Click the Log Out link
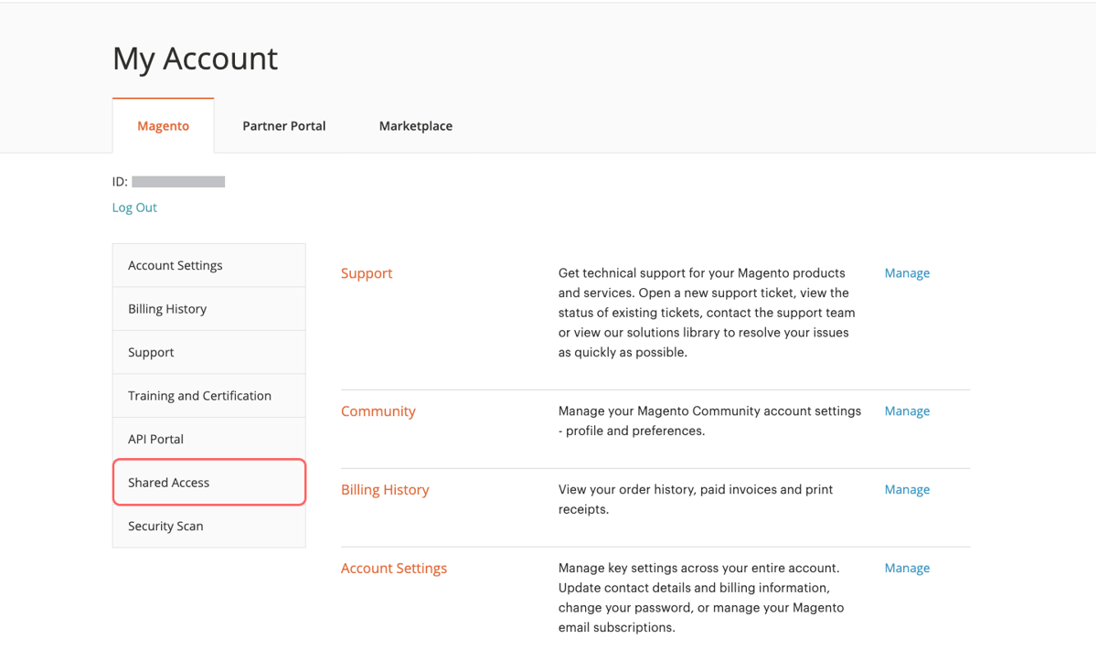Screen dimensions: 1097x660 pos(134,208)
